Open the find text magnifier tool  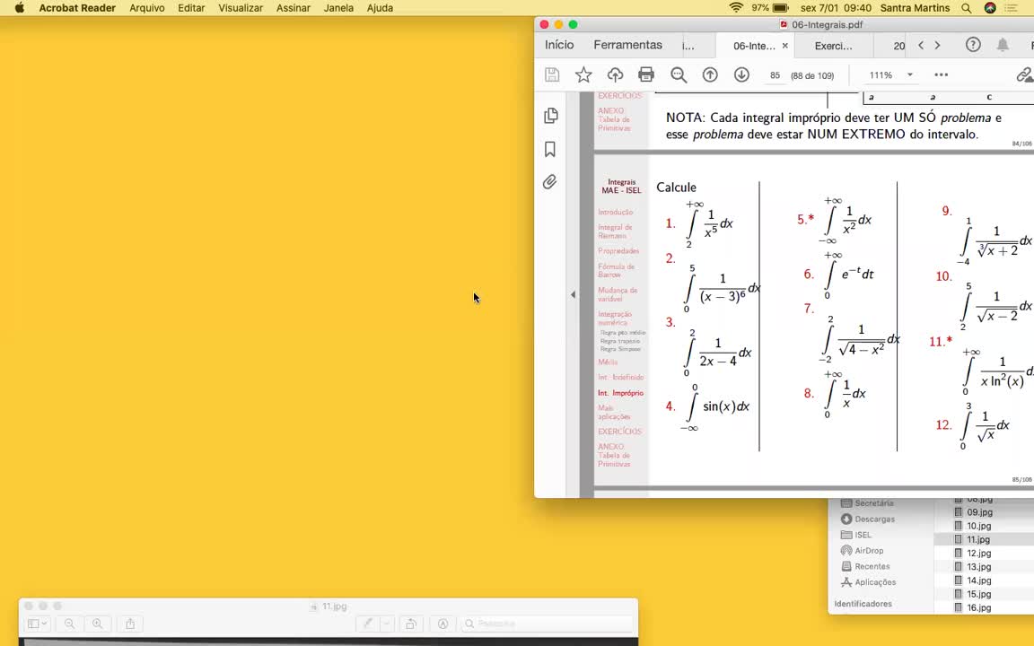679,75
